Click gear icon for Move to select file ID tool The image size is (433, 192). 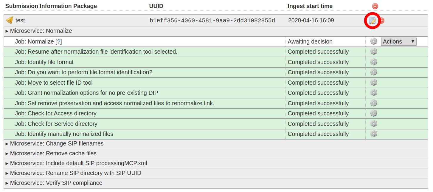(373, 83)
